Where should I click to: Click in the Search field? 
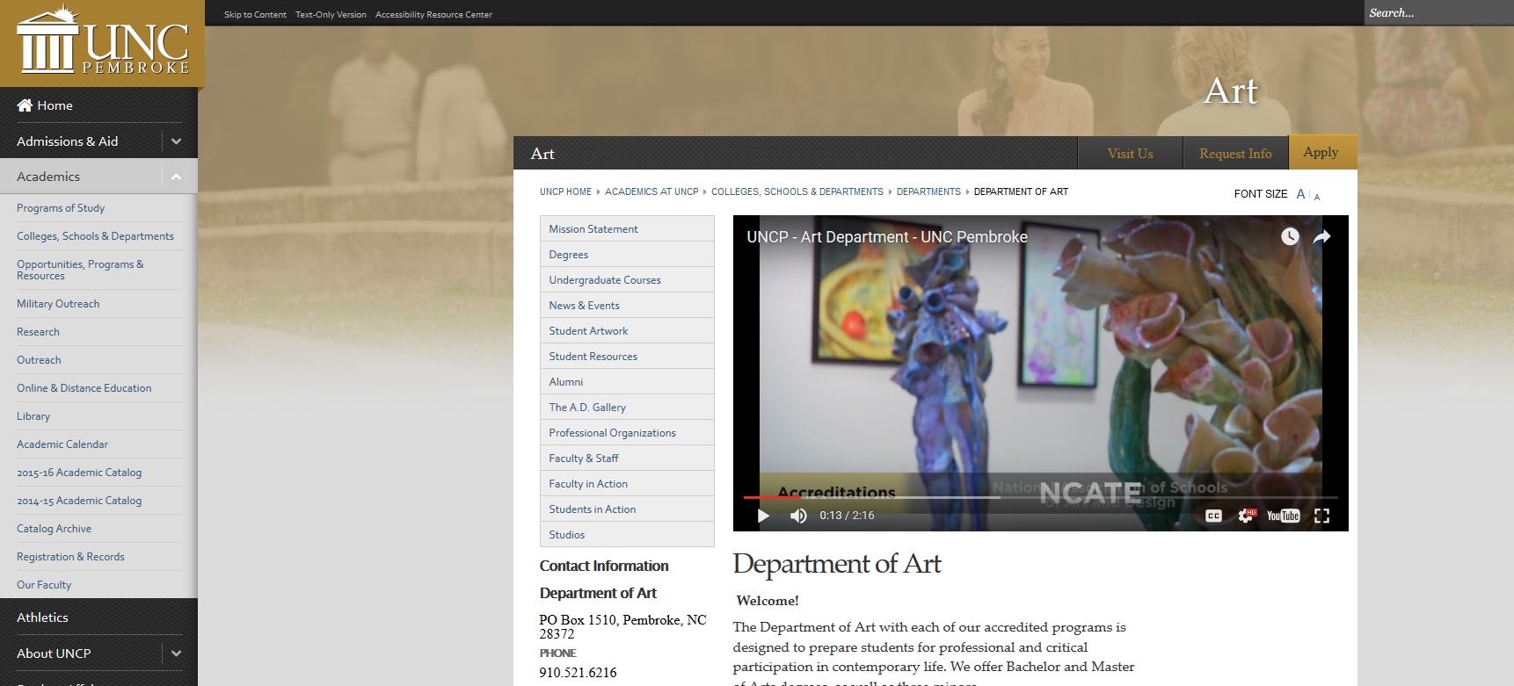1438,12
